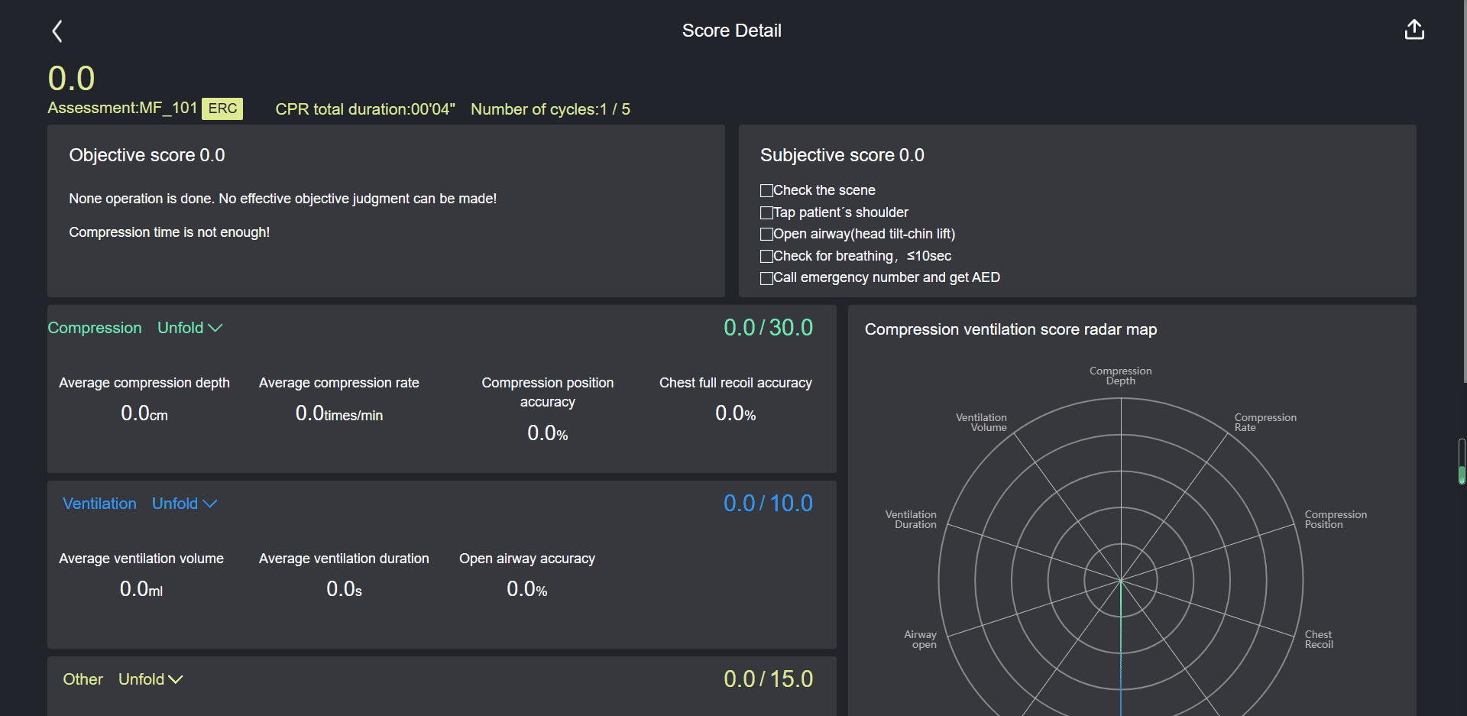Click the Compression score 0.0/30.0 value
This screenshot has width=1467, height=716.
[768, 327]
